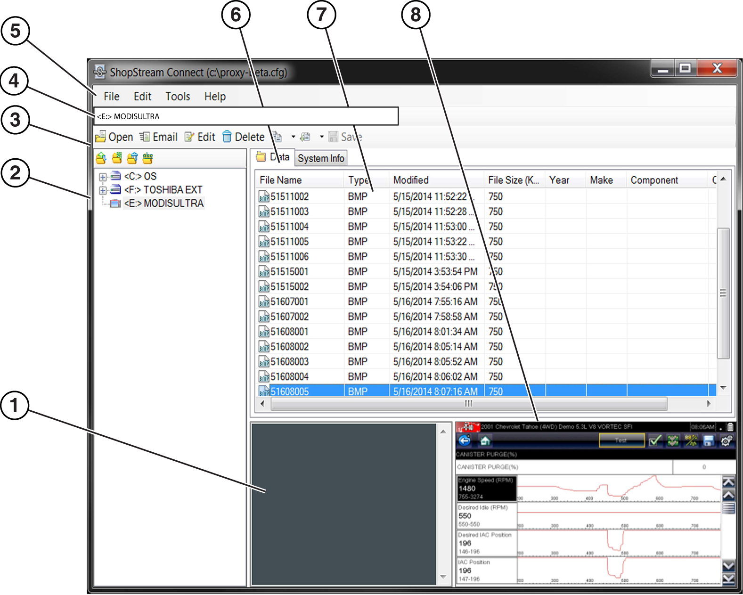Click the new folder icon in tree panel
Image resolution: width=743 pixels, height=595 pixels.
[x=116, y=158]
